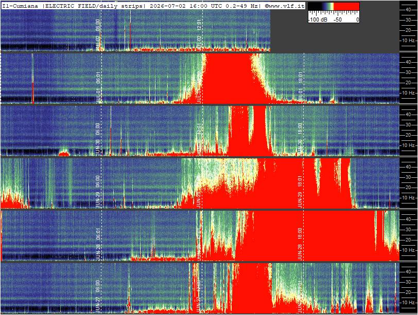Select the JUN-29 18:01 time marker
Image resolution: width=418 pixels, height=315 pixels.
pos(300,192)
